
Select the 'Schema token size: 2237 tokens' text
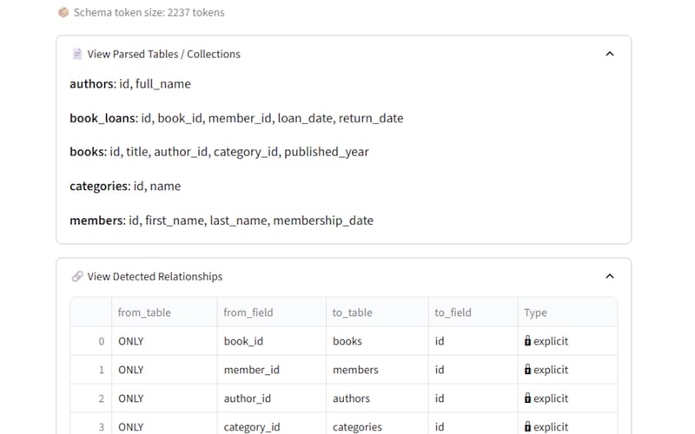coord(149,12)
